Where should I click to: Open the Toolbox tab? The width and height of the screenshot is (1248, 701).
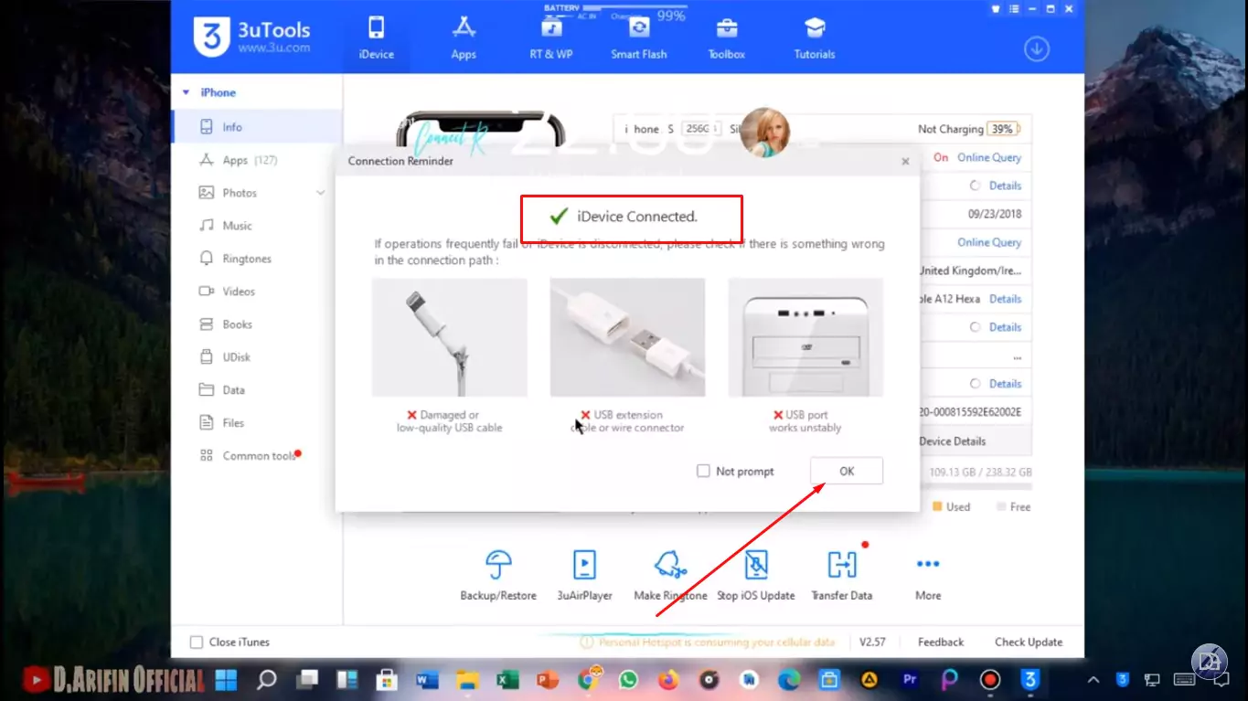[727, 37]
